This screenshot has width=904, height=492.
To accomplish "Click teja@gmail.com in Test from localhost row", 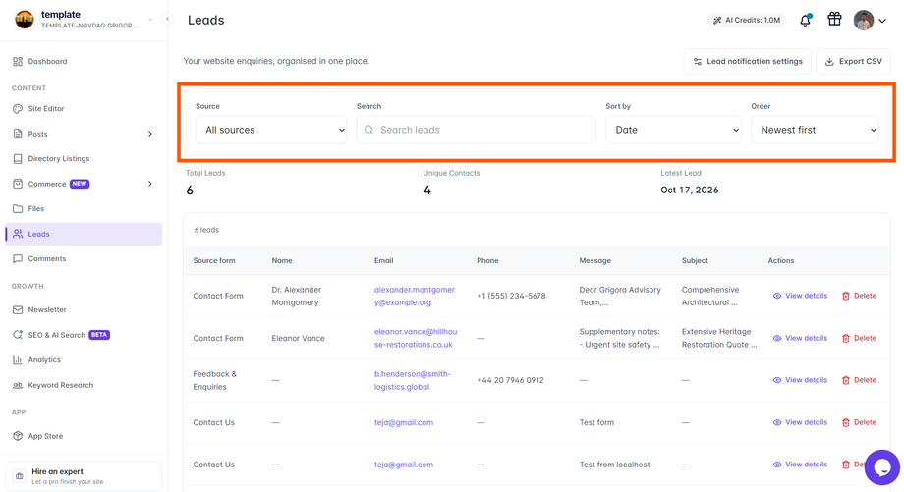I will point(404,465).
